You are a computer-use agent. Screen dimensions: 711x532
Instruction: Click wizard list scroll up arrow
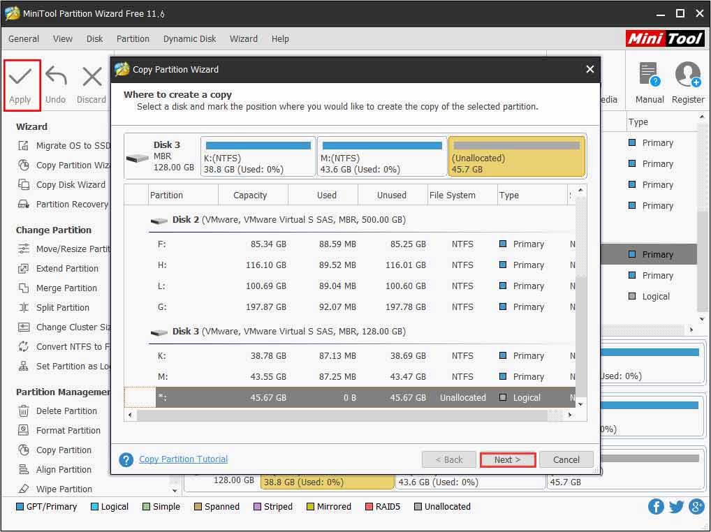(581, 190)
